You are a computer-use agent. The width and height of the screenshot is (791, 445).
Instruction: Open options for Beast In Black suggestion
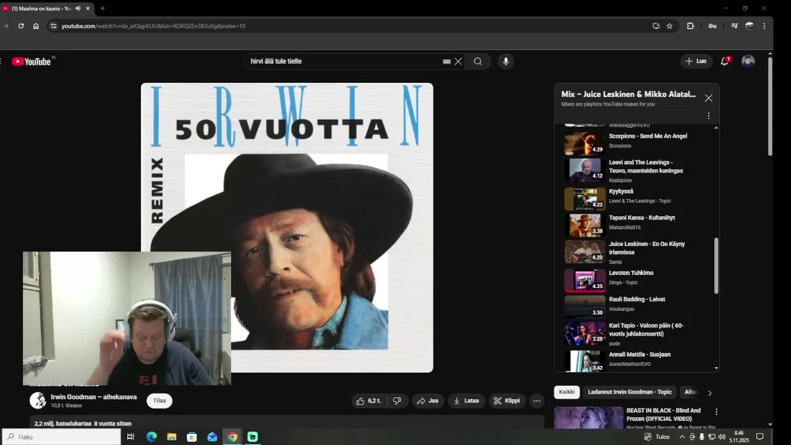716,412
